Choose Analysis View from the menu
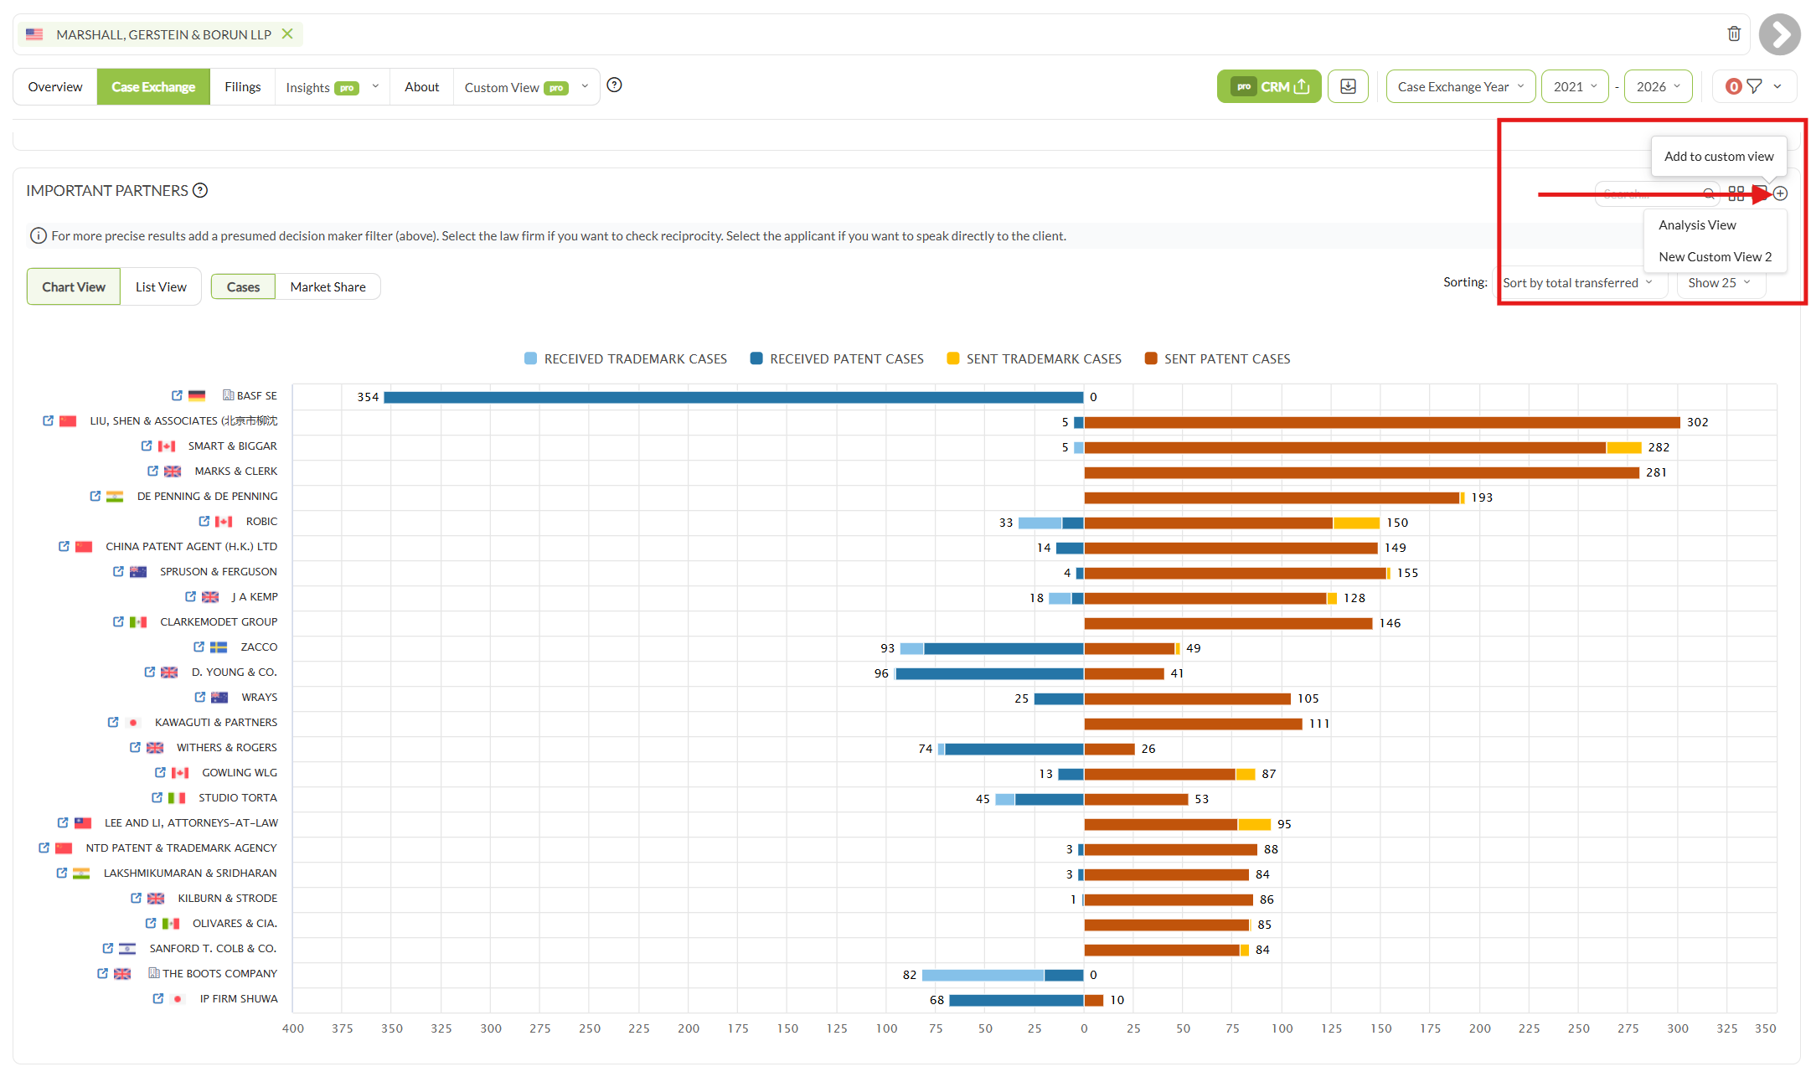 point(1697,224)
